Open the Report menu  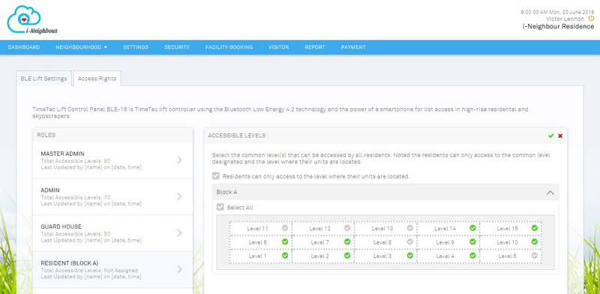tap(315, 47)
